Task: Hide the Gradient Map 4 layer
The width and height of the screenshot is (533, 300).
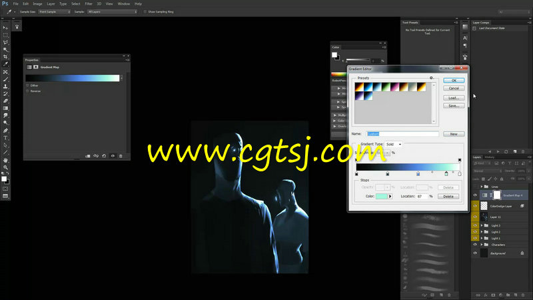Action: [475, 195]
